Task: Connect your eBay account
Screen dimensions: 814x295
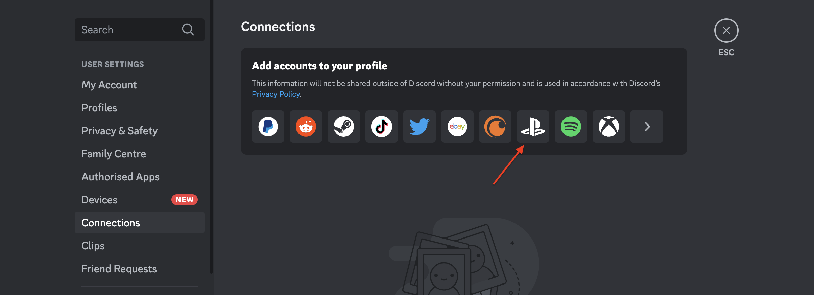Action: (x=457, y=127)
